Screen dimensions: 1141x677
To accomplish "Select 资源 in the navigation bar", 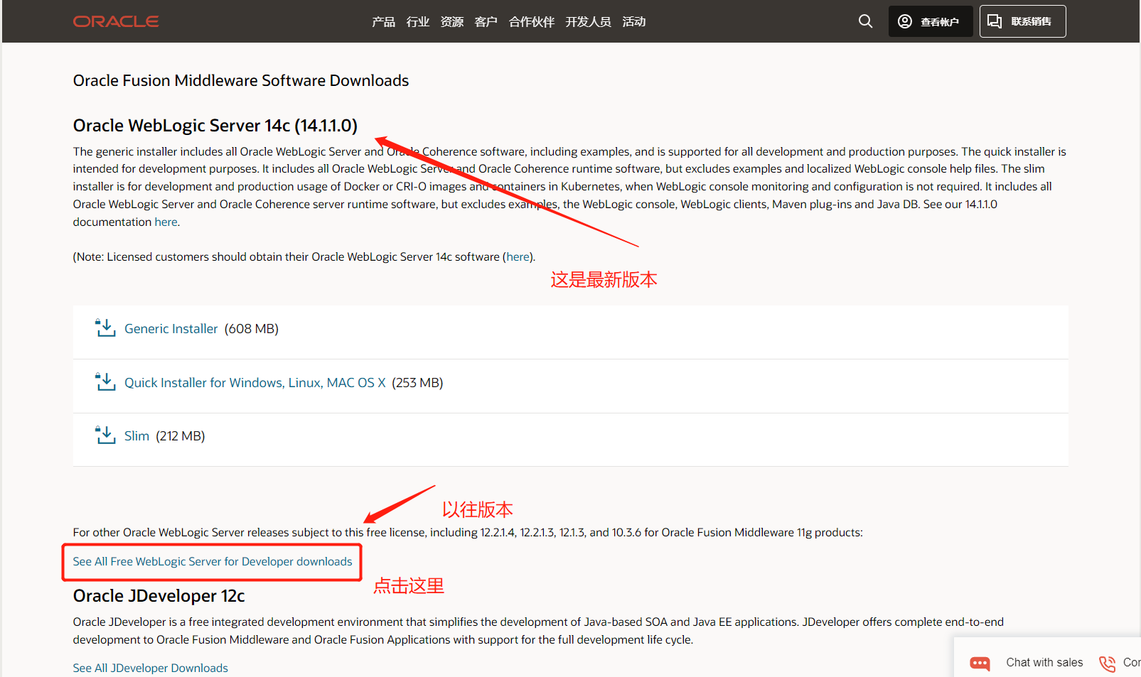I will (451, 21).
